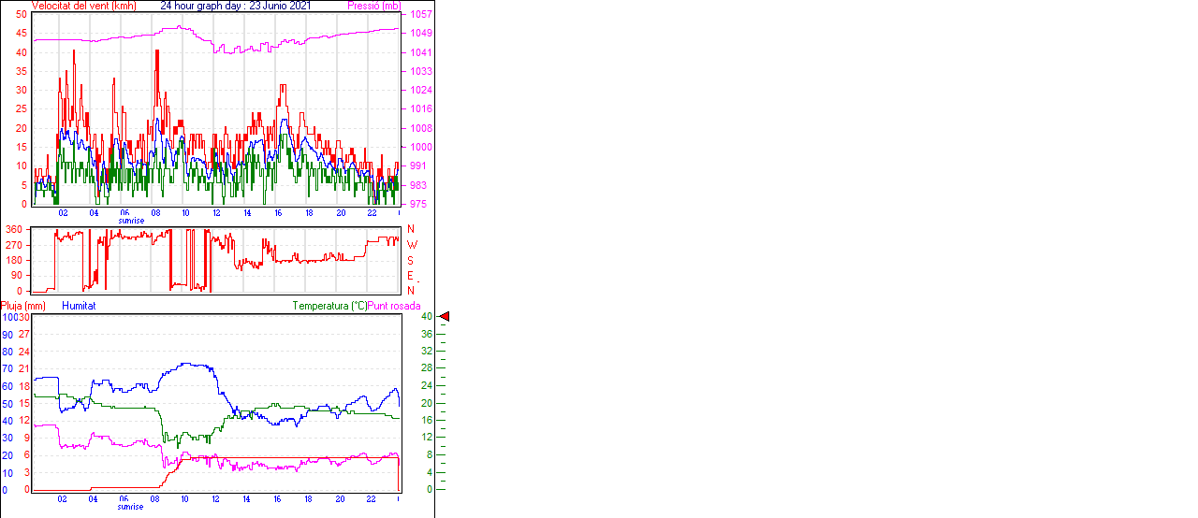Click the 1057 value on pressure axis
The height and width of the screenshot is (518, 1198).
pyautogui.click(x=420, y=15)
